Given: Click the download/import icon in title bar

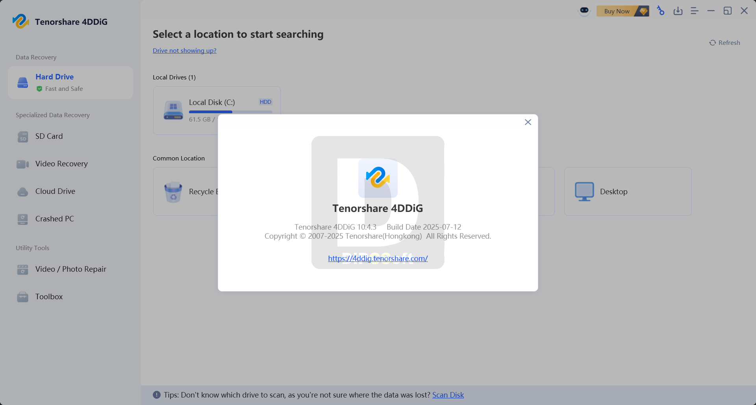Looking at the screenshot, I should [x=678, y=11].
